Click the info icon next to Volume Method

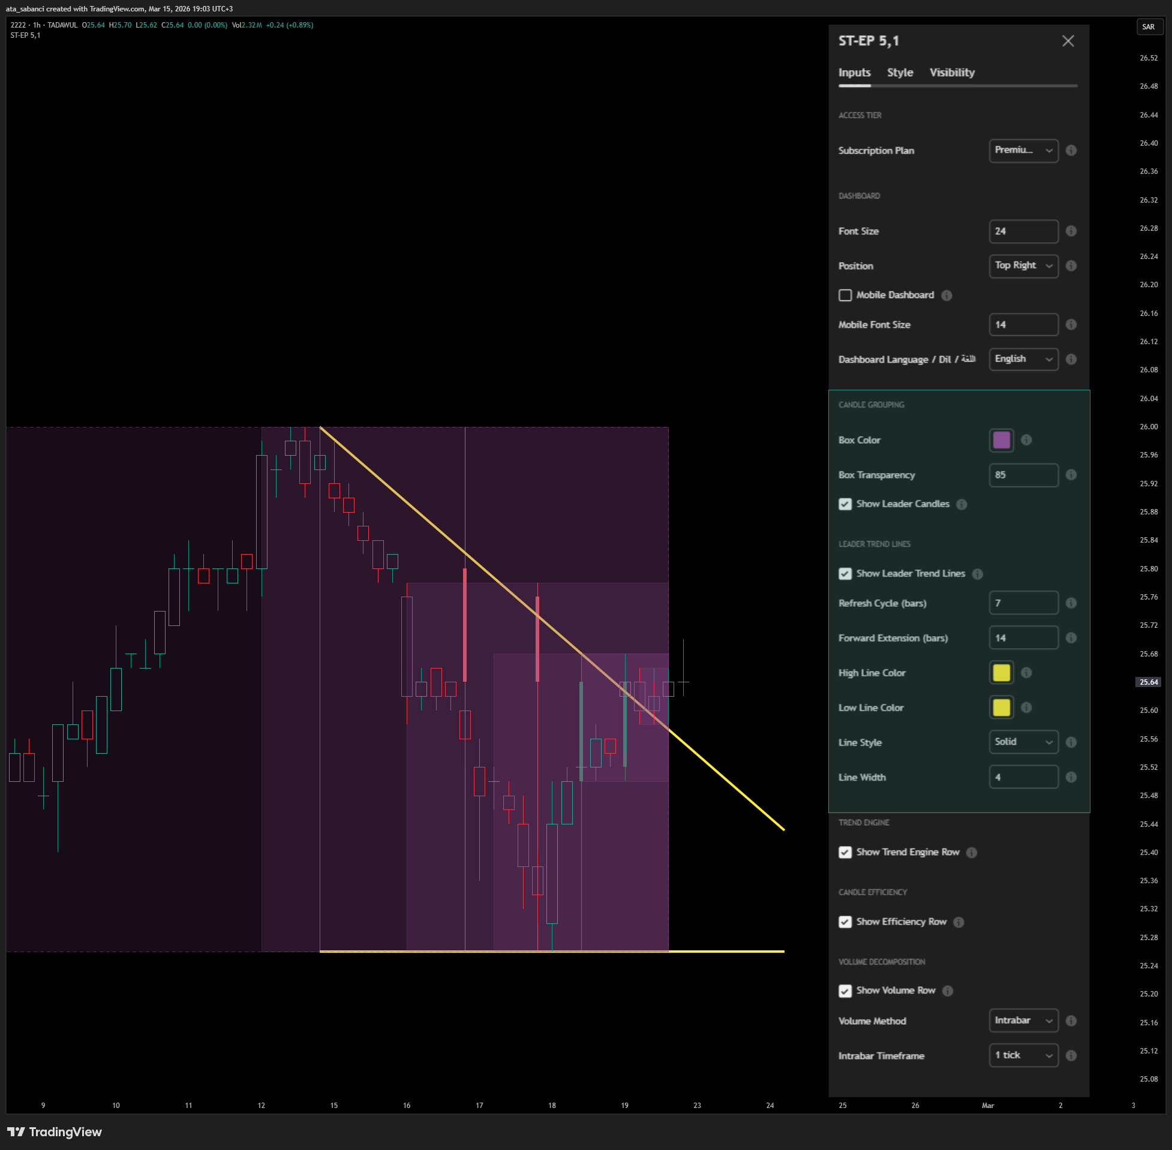1071,1020
